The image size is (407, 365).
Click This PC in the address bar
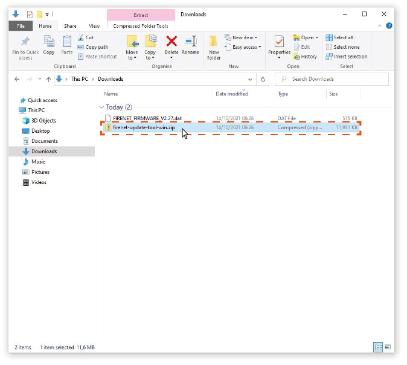point(80,79)
